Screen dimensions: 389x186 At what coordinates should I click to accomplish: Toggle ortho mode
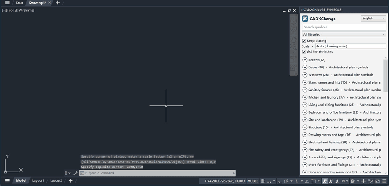pos(280,181)
